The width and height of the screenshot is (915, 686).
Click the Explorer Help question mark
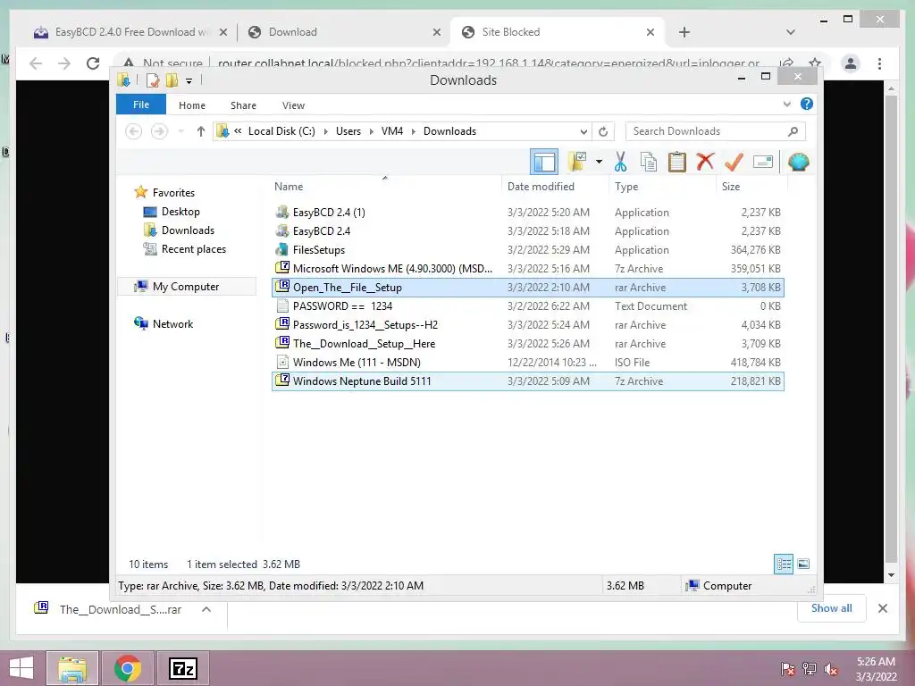pos(807,104)
